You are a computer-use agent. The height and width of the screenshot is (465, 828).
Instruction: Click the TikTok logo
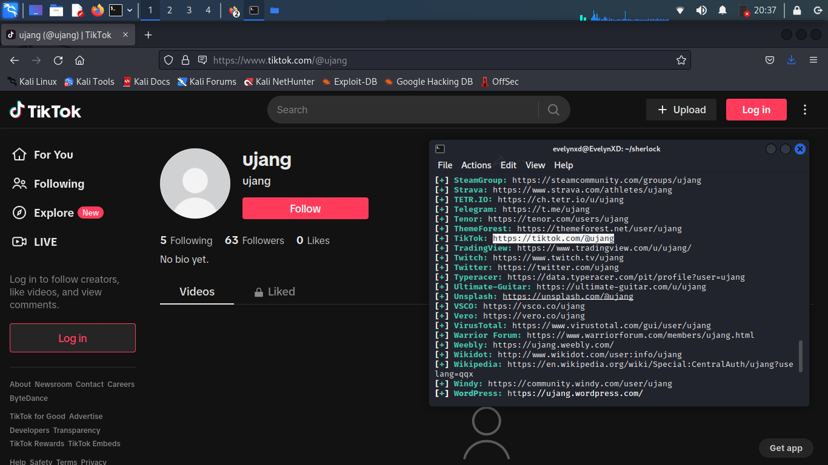click(x=45, y=110)
